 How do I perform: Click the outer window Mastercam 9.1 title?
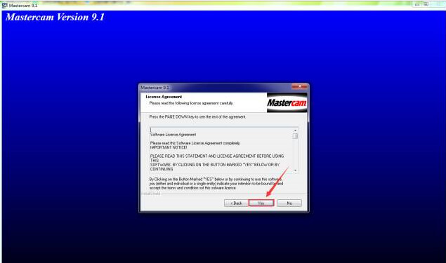click(x=23, y=6)
